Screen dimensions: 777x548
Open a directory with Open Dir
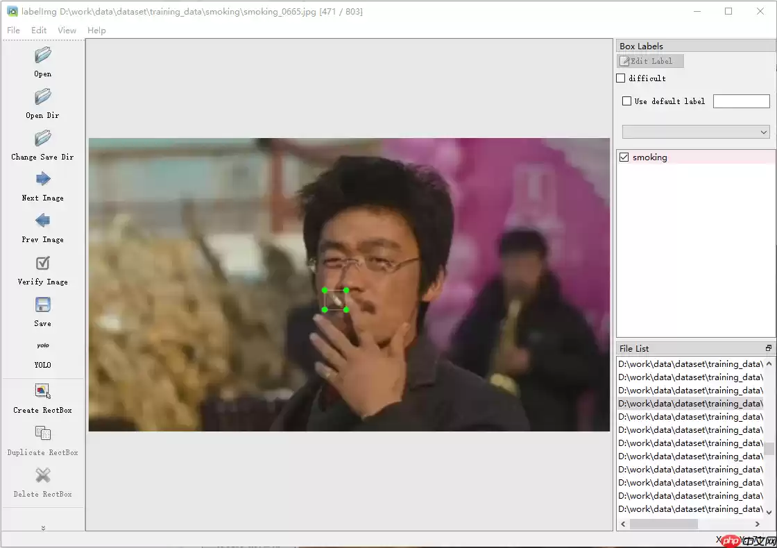tap(42, 96)
